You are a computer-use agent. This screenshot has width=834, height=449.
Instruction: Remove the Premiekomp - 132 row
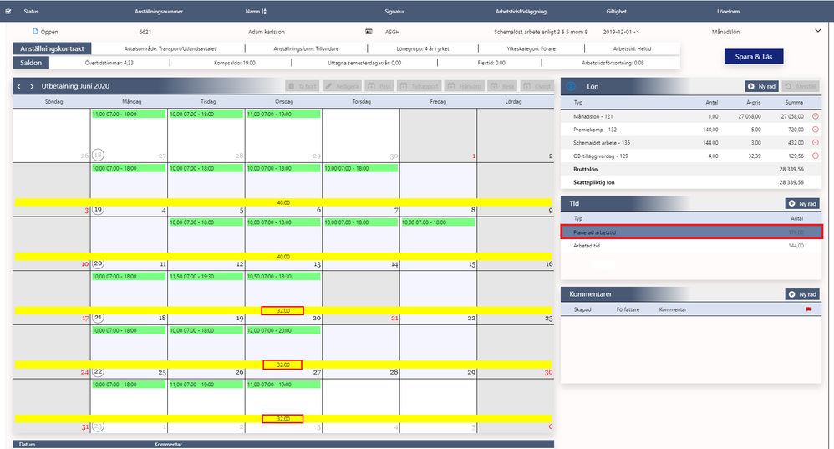pyautogui.click(x=816, y=130)
